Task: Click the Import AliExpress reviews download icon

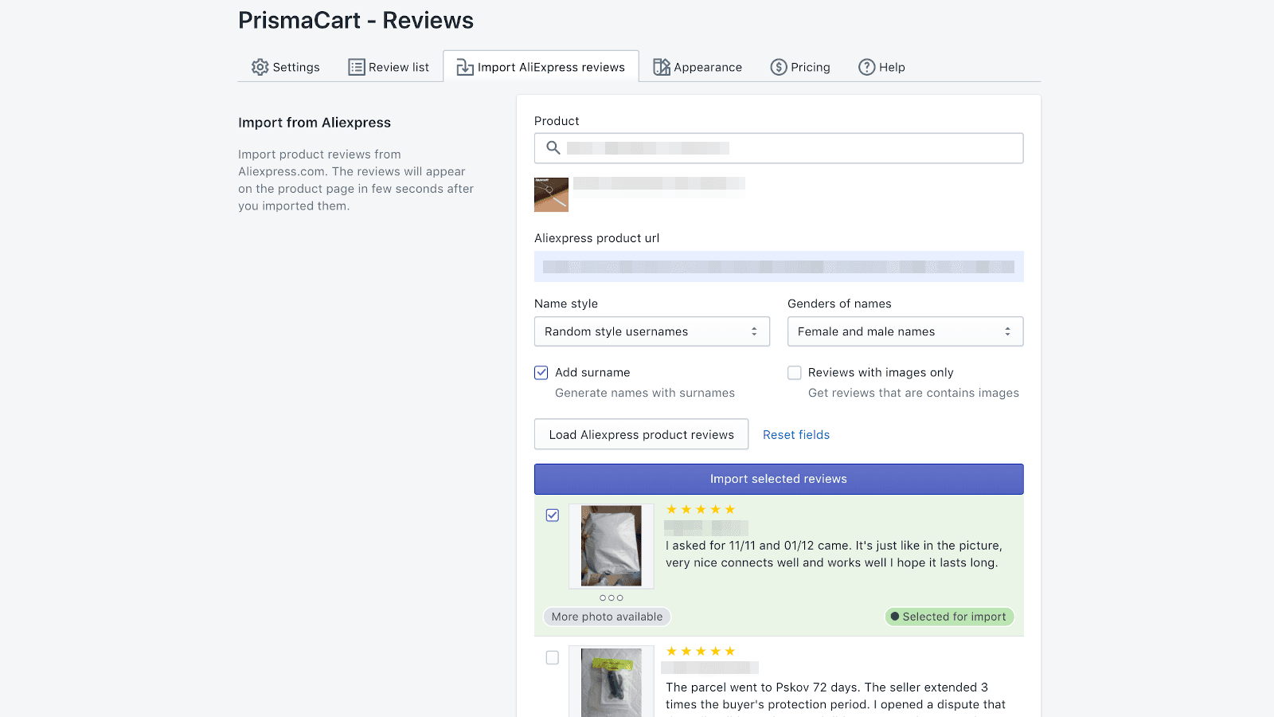Action: [x=464, y=67]
